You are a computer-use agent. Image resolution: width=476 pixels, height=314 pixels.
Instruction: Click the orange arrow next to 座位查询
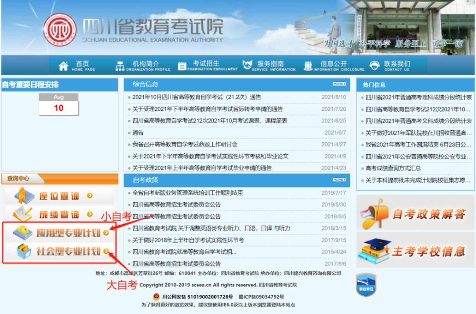click(x=90, y=196)
